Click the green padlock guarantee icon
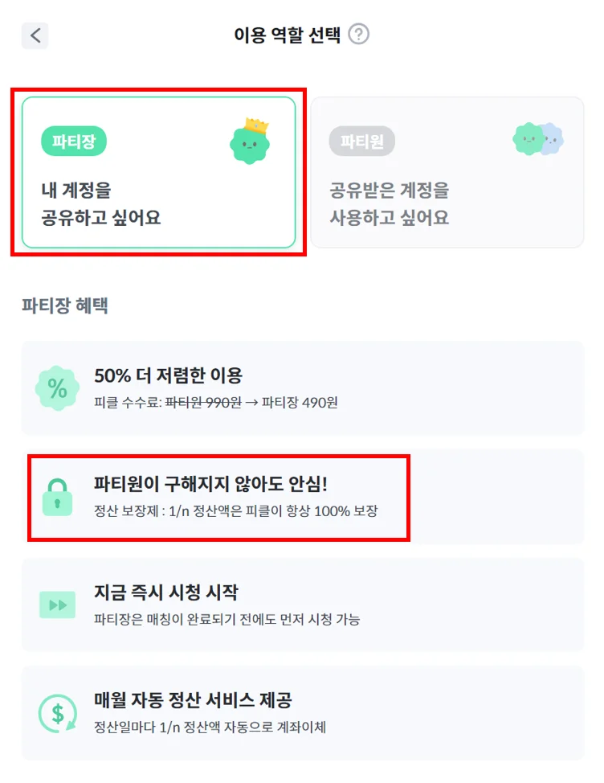The width and height of the screenshot is (604, 783). (57, 498)
